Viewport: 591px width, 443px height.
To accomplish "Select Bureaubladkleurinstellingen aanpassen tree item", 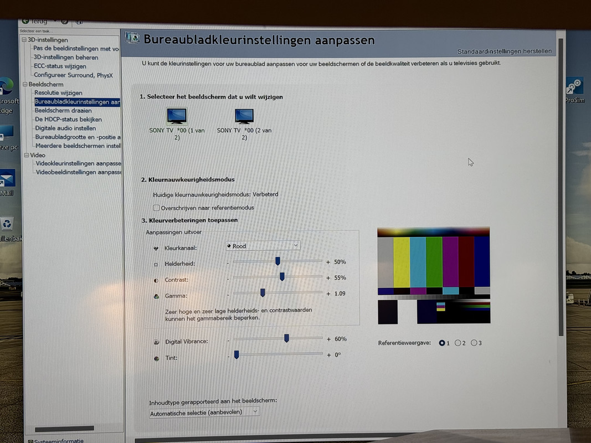I will point(77,102).
